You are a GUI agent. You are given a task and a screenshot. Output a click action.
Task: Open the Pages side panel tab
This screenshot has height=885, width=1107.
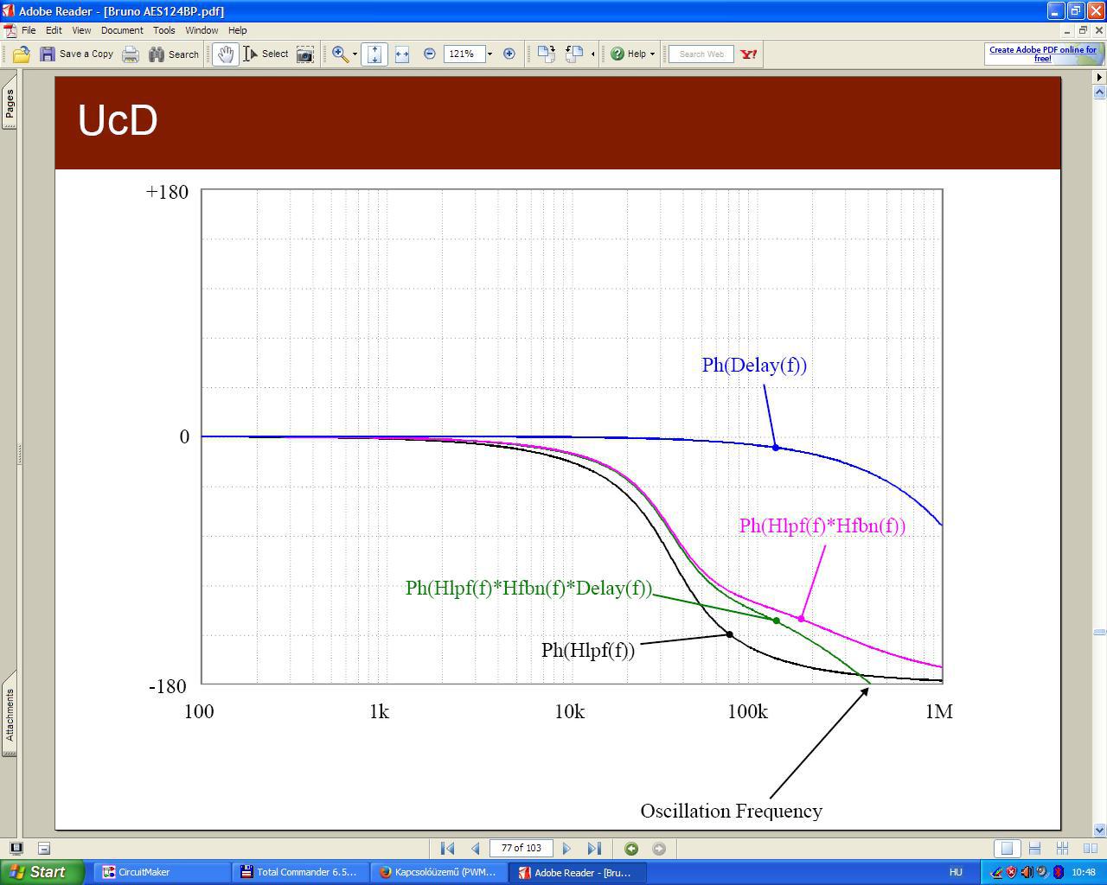pos(10,105)
